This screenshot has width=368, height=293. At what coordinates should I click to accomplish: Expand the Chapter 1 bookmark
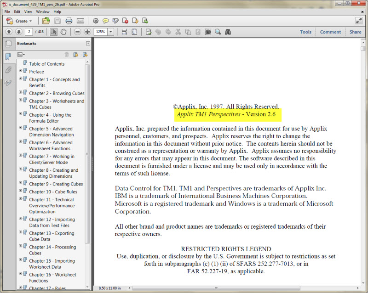pos(20,79)
